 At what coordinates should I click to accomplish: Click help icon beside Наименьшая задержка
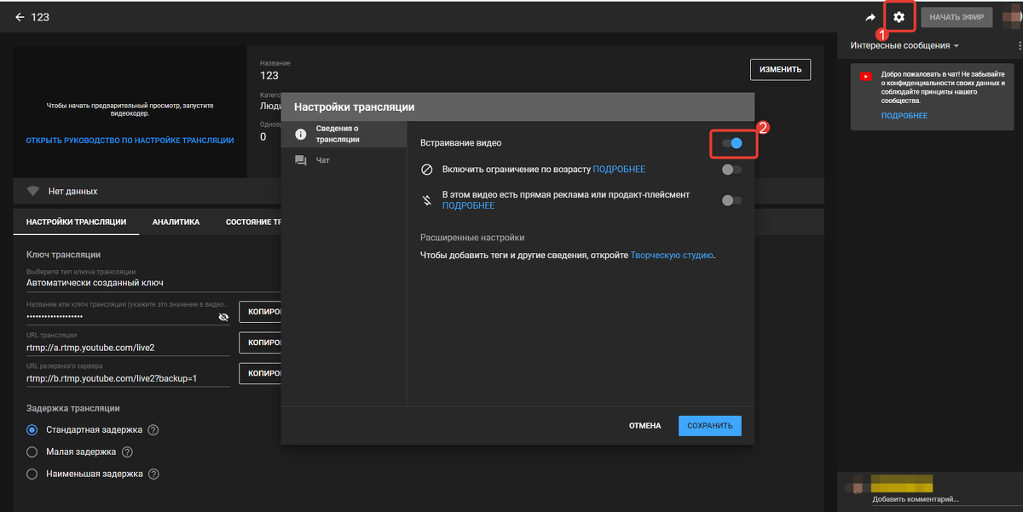153,474
